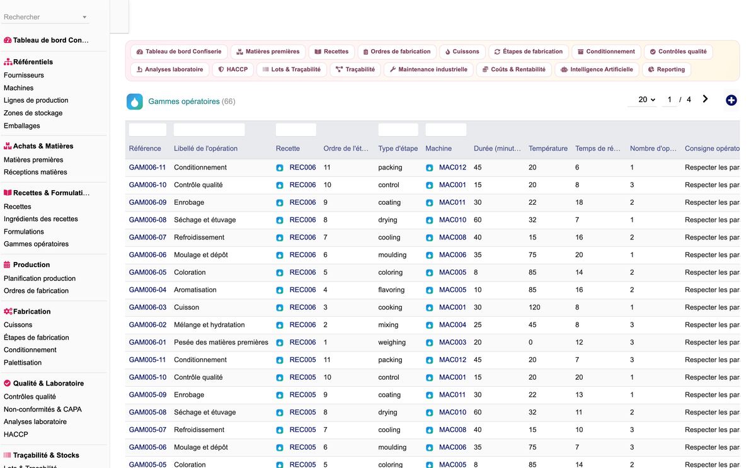
Task: Open Fournisseurs in sidebar
Action: click(x=24, y=75)
